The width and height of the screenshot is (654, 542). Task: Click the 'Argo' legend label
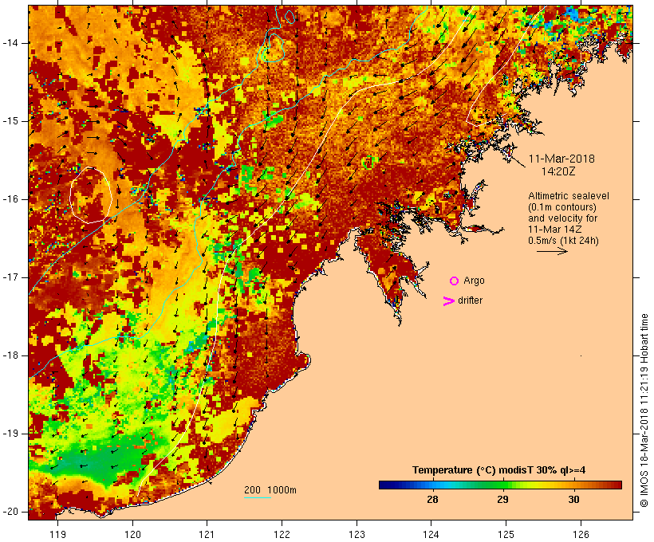pos(475,281)
